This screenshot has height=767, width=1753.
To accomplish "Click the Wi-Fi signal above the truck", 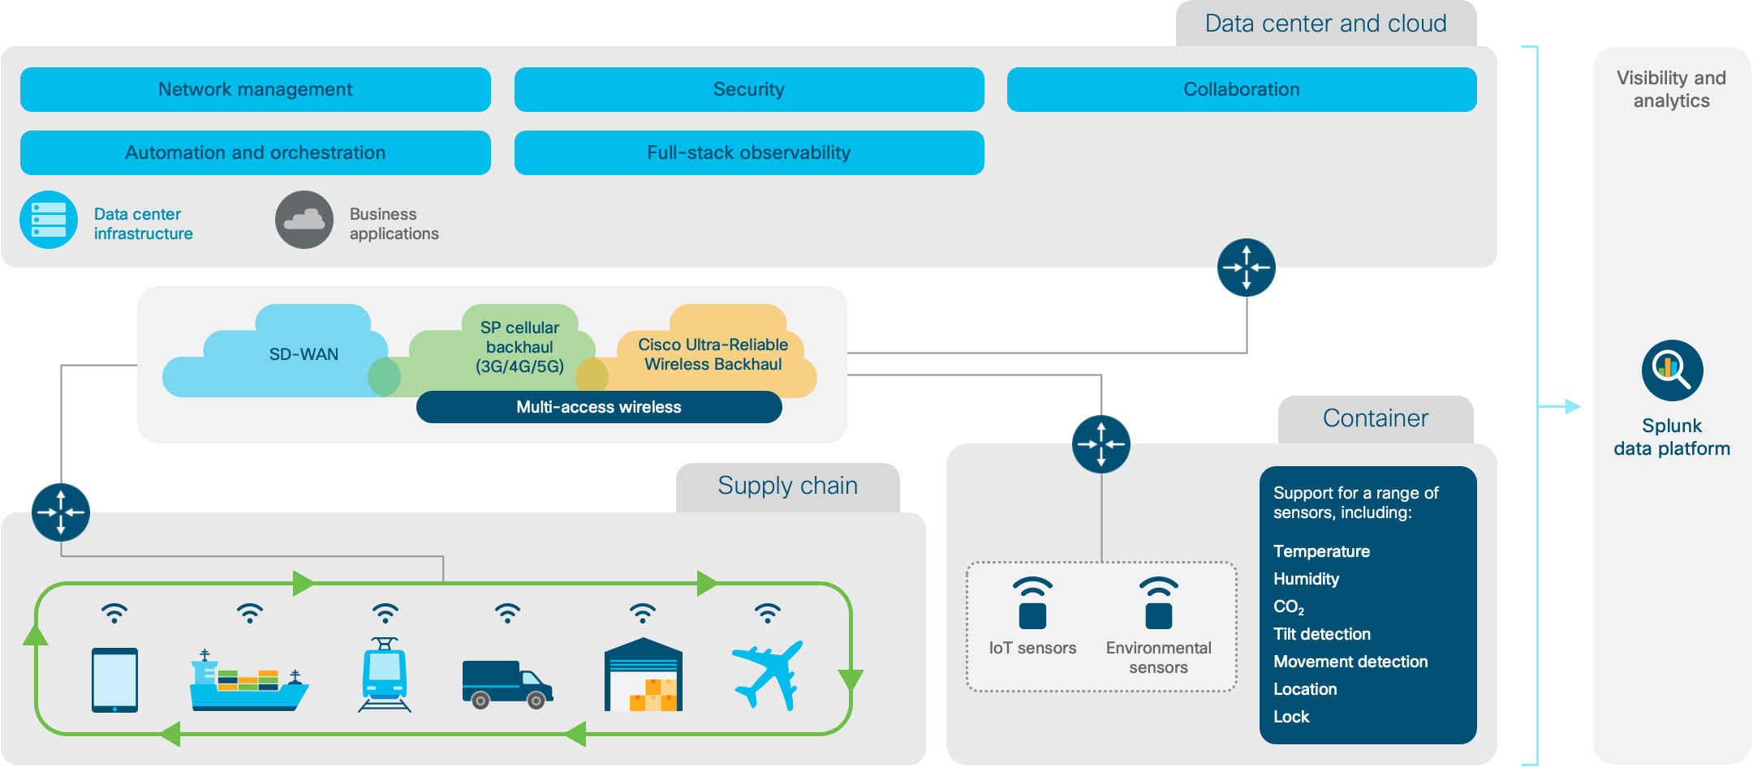I will click(507, 613).
